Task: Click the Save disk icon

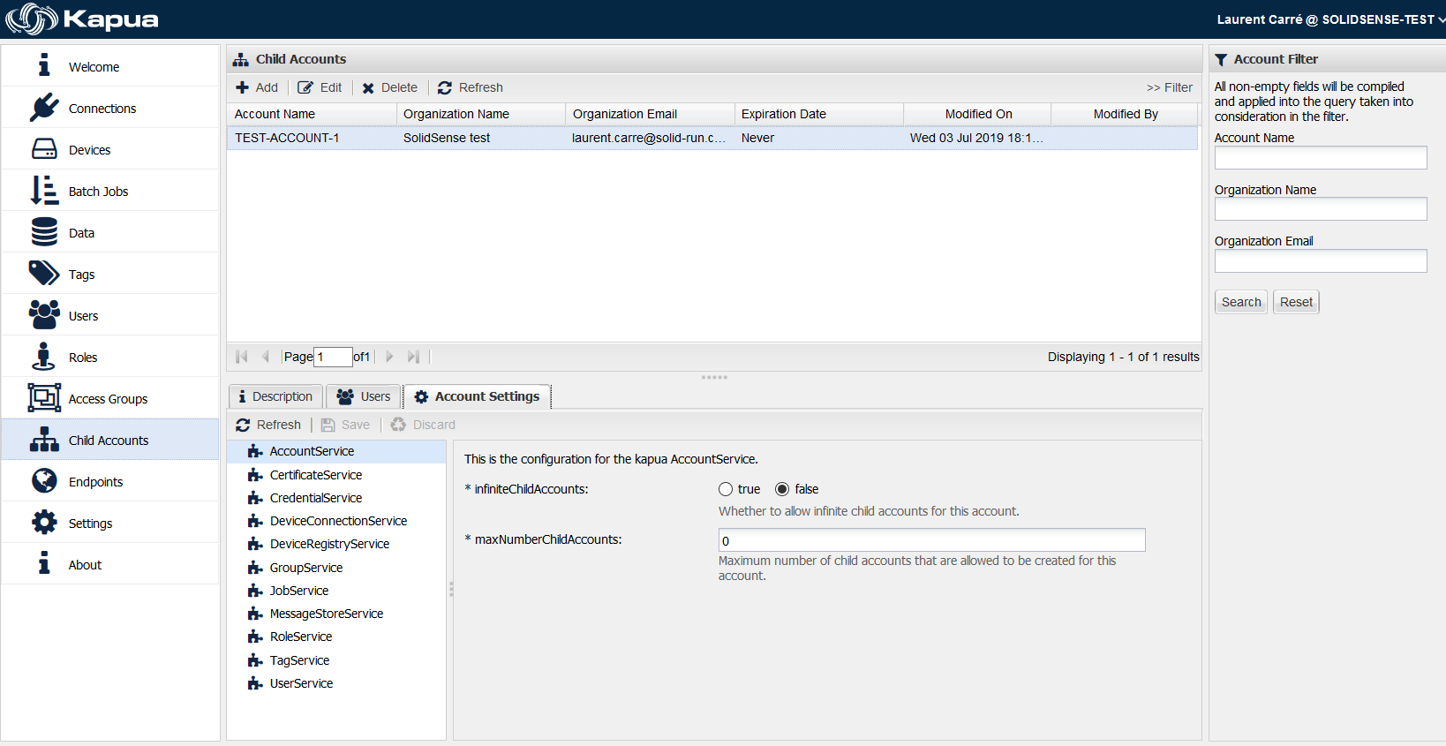Action: 328,425
